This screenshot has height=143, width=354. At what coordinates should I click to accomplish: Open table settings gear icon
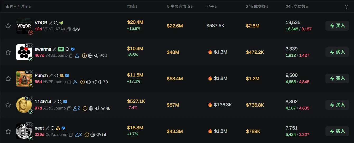click(x=346, y=7)
